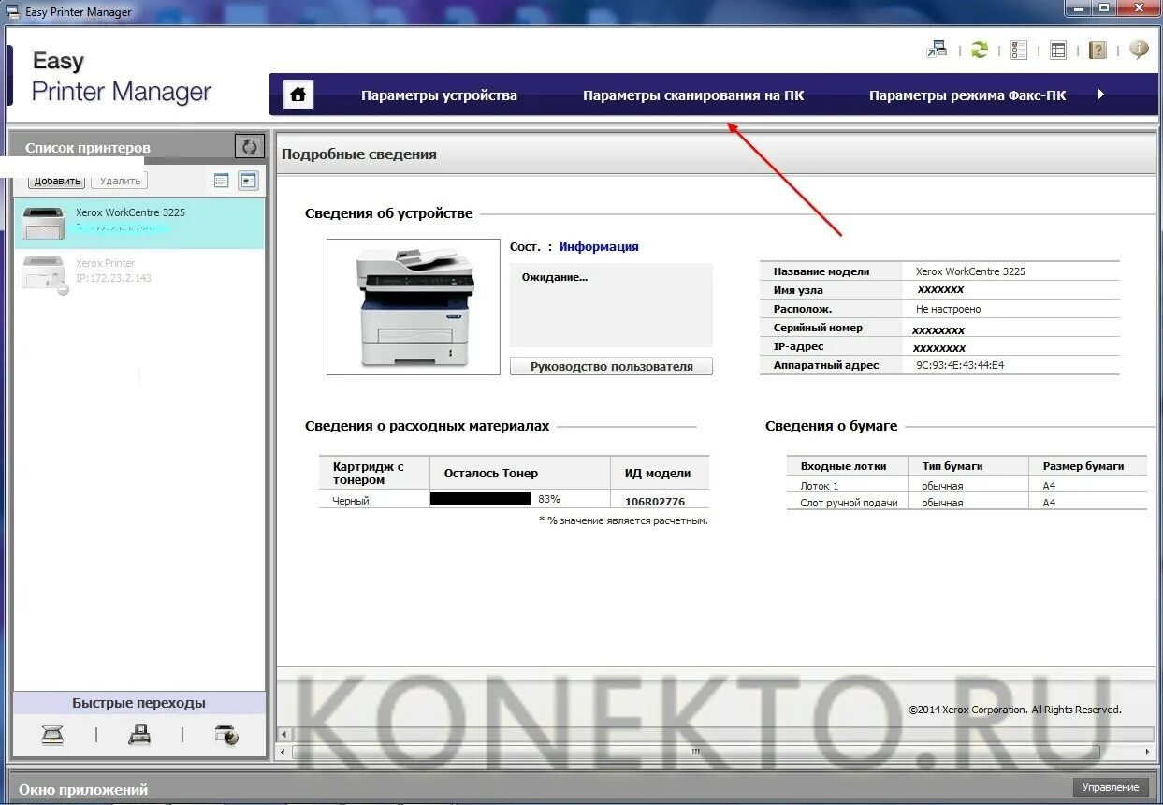Click the Управление button in the bottom bar

1111,787
